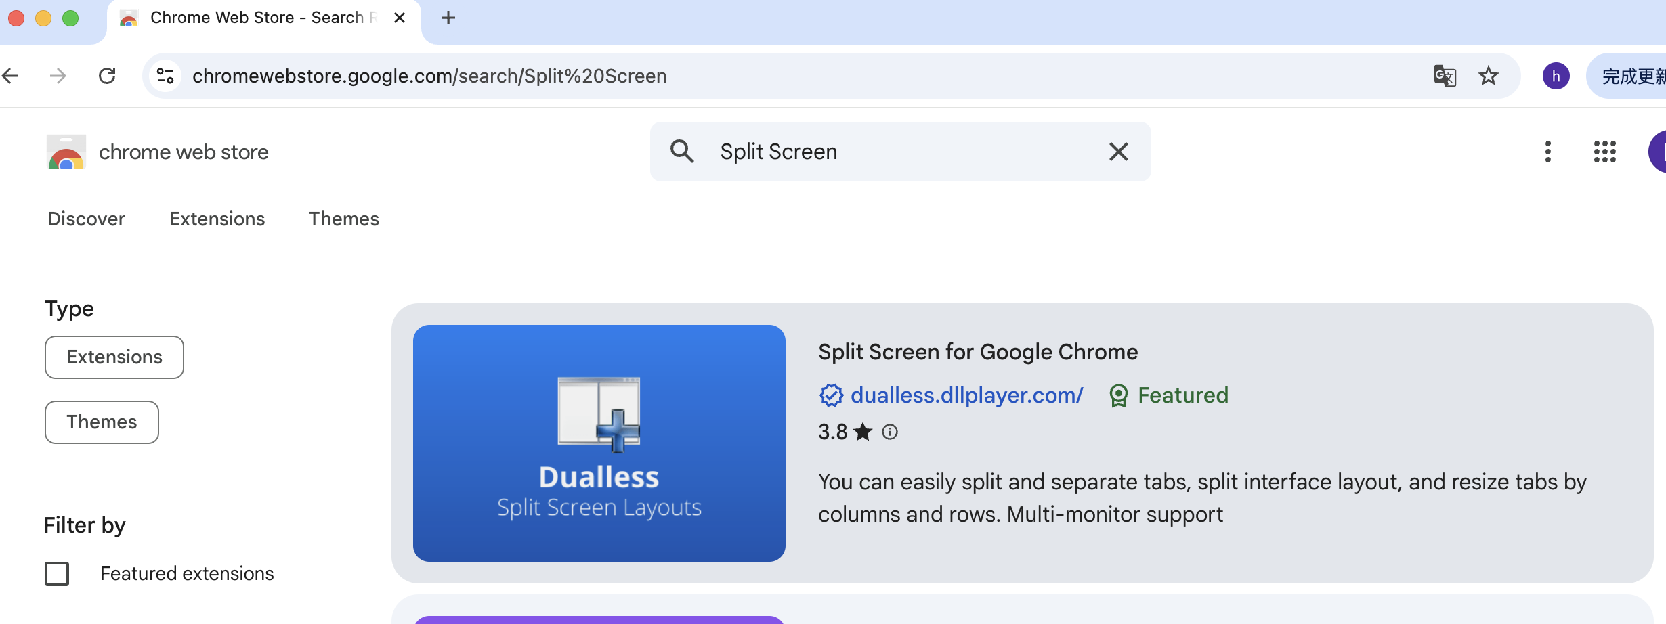Image resolution: width=1666 pixels, height=624 pixels.
Task: Go to the Discover tab
Action: (x=86, y=219)
